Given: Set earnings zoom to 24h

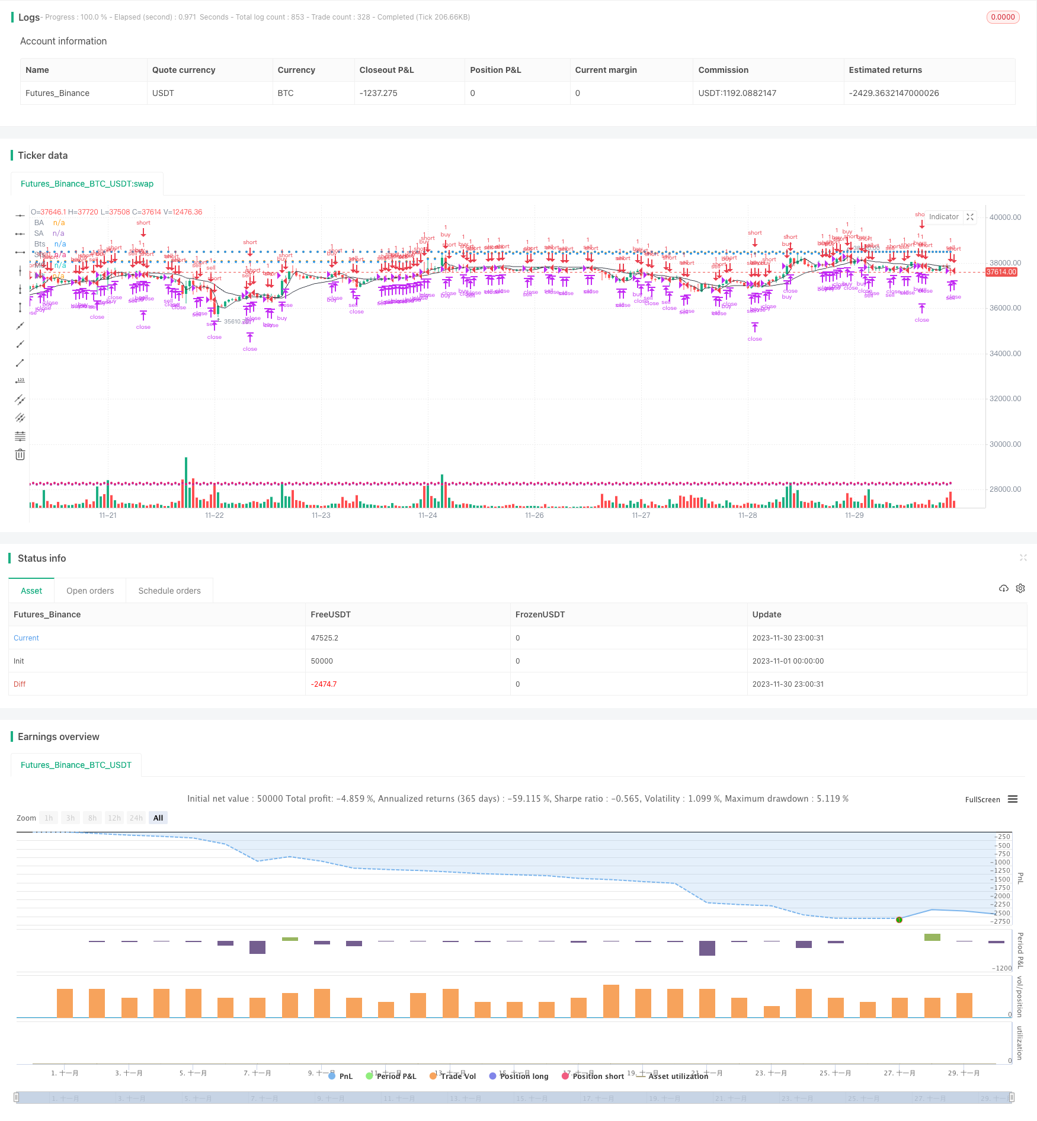Looking at the screenshot, I should [x=136, y=818].
